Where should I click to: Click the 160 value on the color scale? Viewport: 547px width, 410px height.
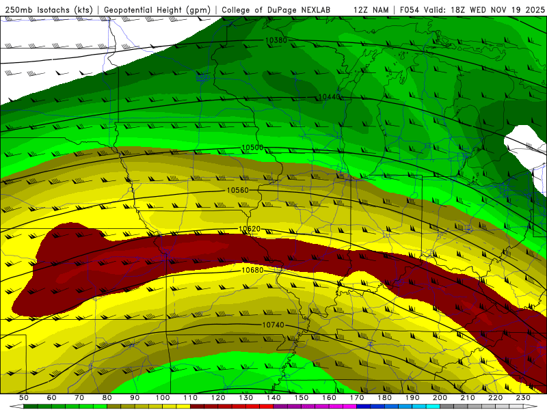coord(329,398)
